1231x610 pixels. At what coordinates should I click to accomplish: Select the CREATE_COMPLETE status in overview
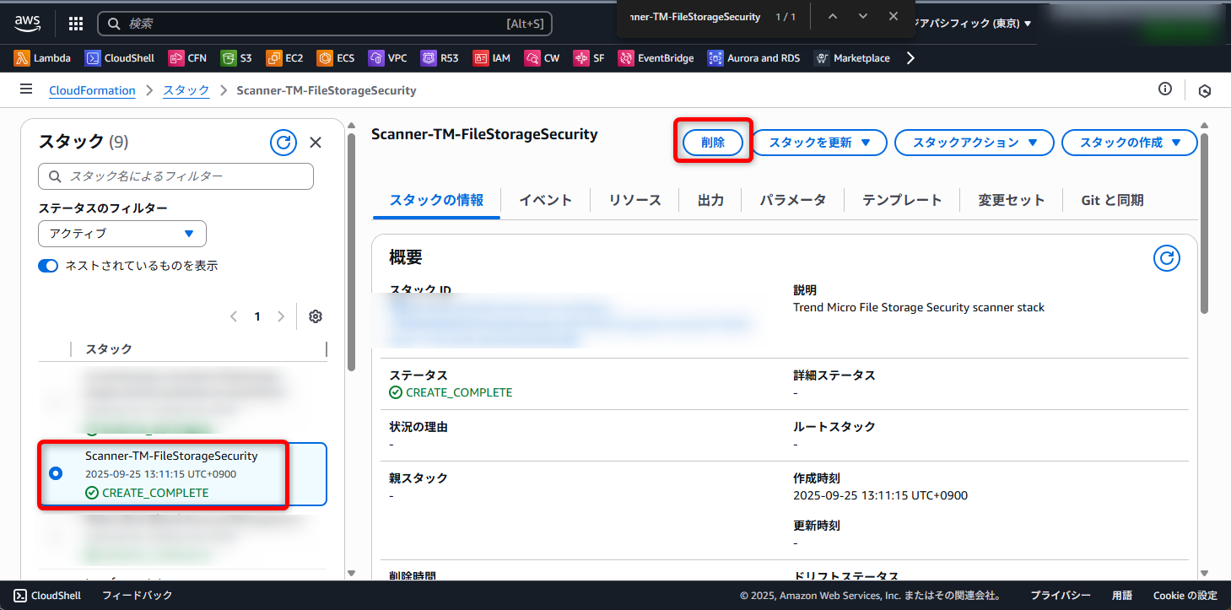[451, 392]
